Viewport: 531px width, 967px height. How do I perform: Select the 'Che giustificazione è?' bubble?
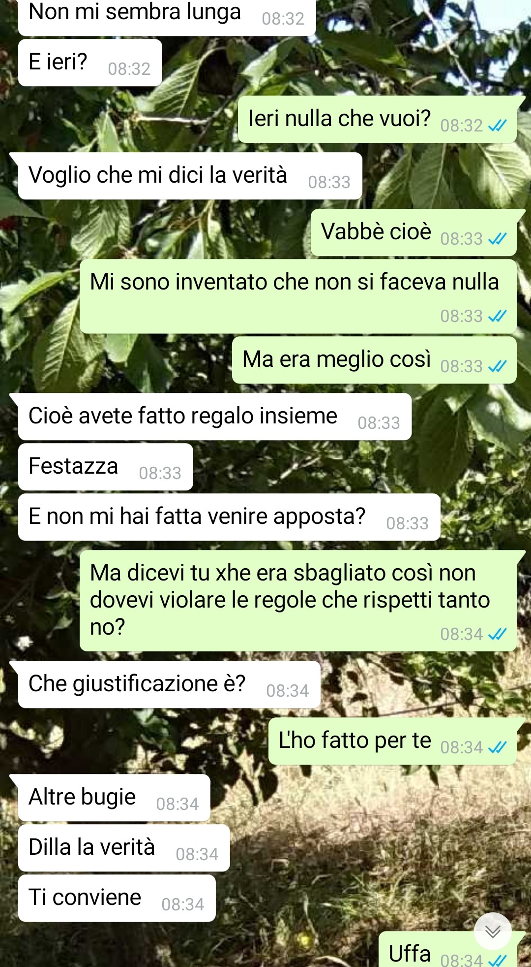[x=169, y=684]
